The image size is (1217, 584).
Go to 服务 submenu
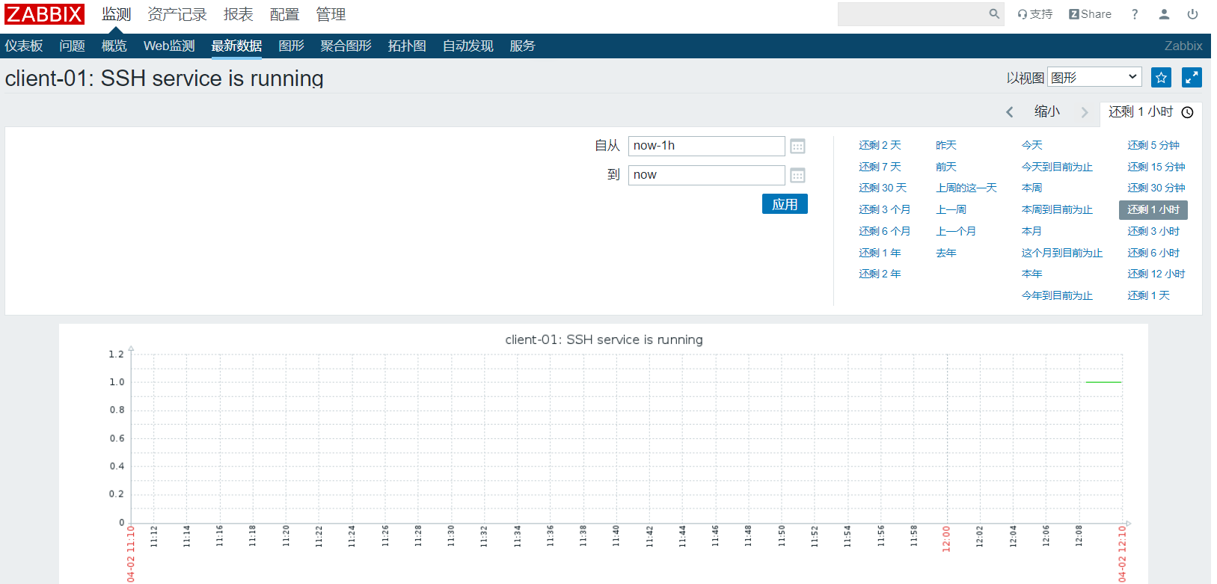point(523,46)
